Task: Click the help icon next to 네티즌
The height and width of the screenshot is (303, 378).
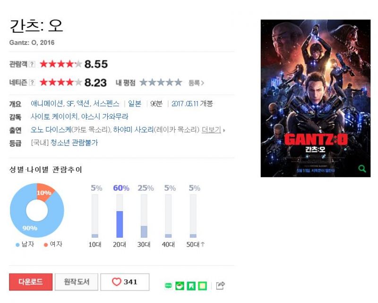Action: [x=32, y=83]
